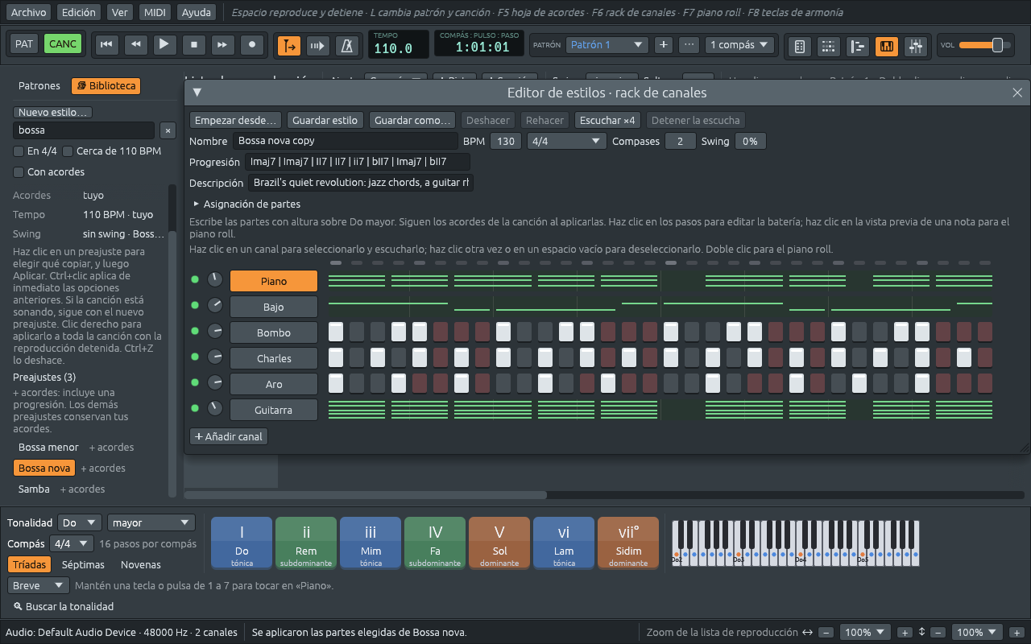Open the piano roll view icon
The height and width of the screenshot is (644, 1031).
tap(857, 46)
